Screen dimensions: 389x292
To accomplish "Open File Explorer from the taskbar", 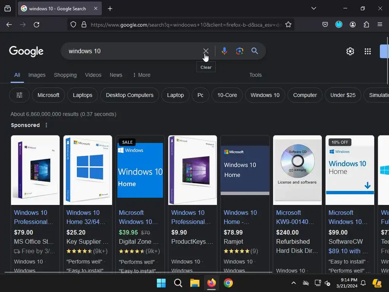I will tap(195, 283).
